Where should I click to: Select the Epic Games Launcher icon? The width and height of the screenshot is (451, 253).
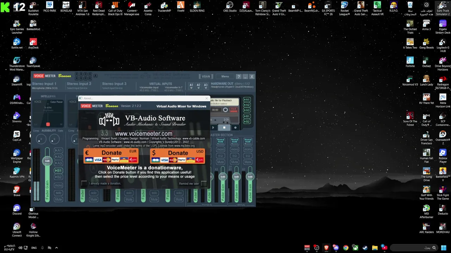click(17, 27)
